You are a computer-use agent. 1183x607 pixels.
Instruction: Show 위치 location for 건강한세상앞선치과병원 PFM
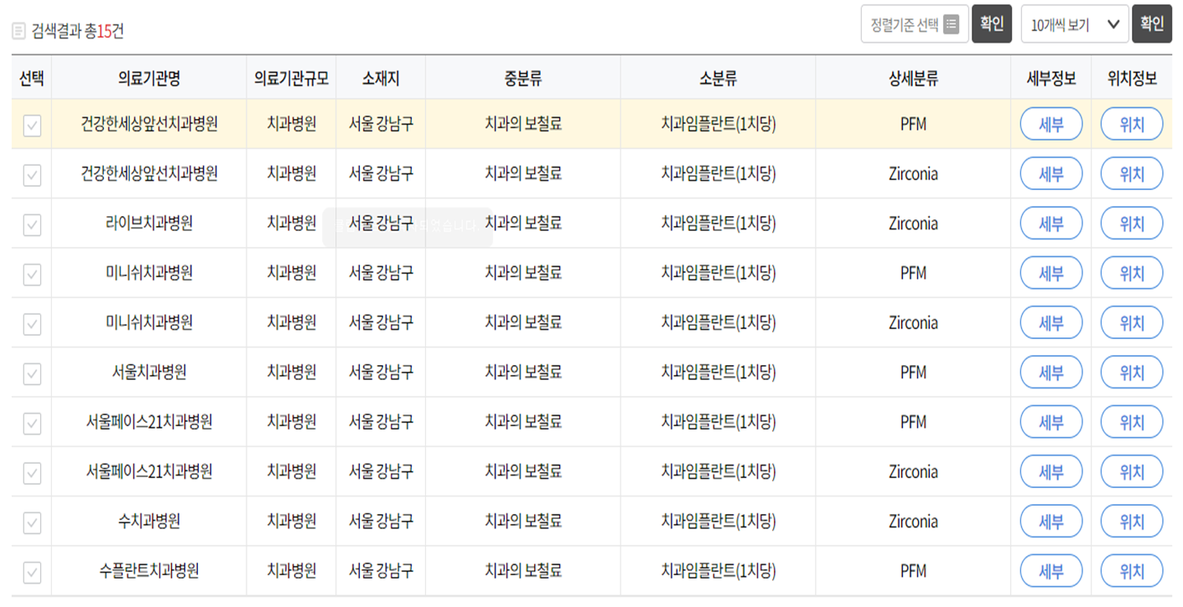pos(1132,124)
